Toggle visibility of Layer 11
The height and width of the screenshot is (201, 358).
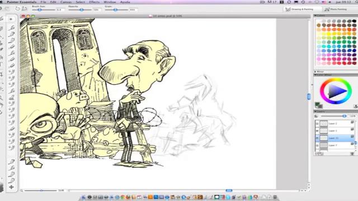click(317, 138)
